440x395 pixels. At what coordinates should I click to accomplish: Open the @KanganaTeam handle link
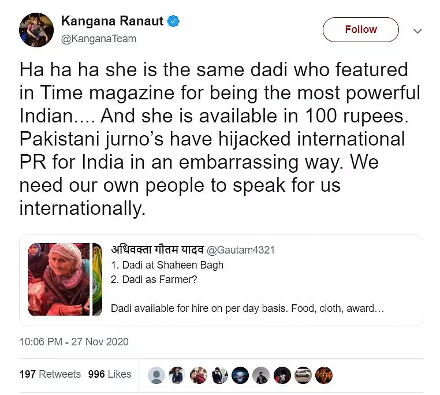tap(99, 39)
